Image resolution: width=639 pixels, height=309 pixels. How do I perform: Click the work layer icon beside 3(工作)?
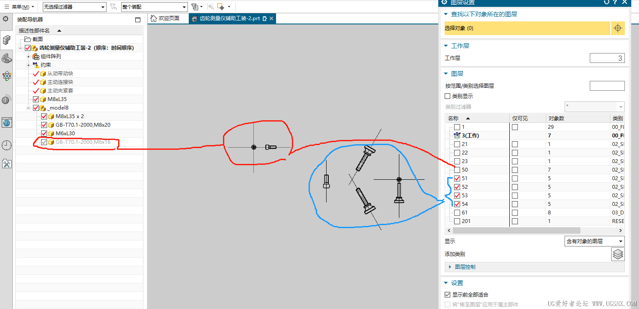[x=457, y=136]
